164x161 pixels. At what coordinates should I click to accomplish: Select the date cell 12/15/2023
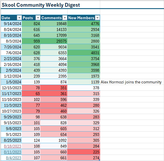click(11, 88)
